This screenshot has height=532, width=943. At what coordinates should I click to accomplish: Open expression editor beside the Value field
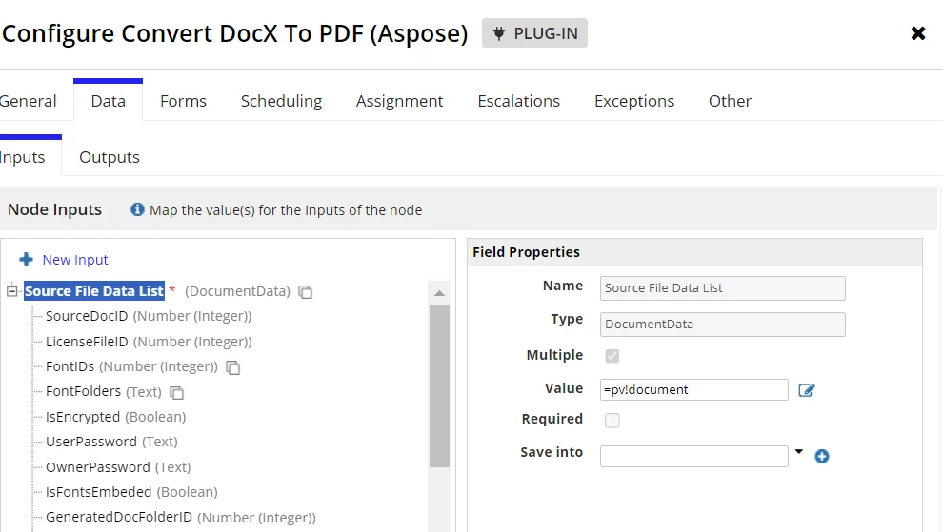(x=807, y=390)
